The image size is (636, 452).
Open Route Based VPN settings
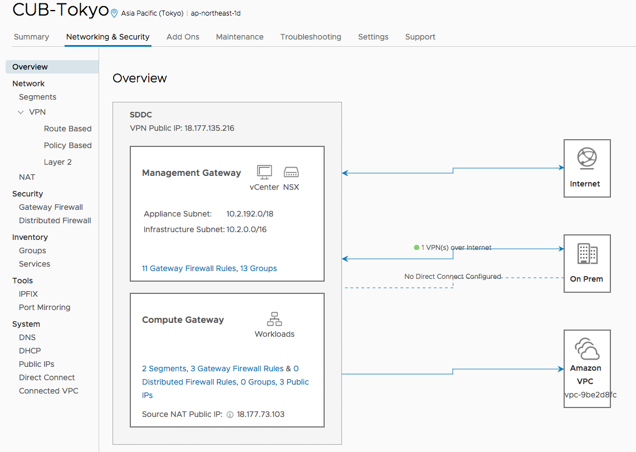click(x=68, y=129)
